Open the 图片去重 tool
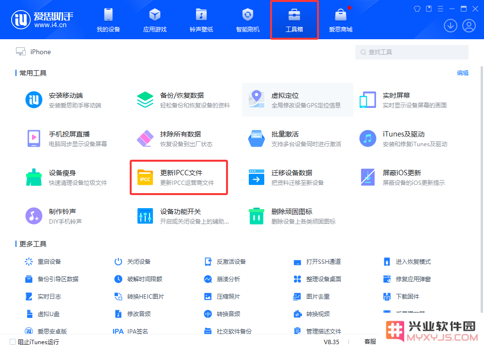484x349 pixels. tap(311, 297)
